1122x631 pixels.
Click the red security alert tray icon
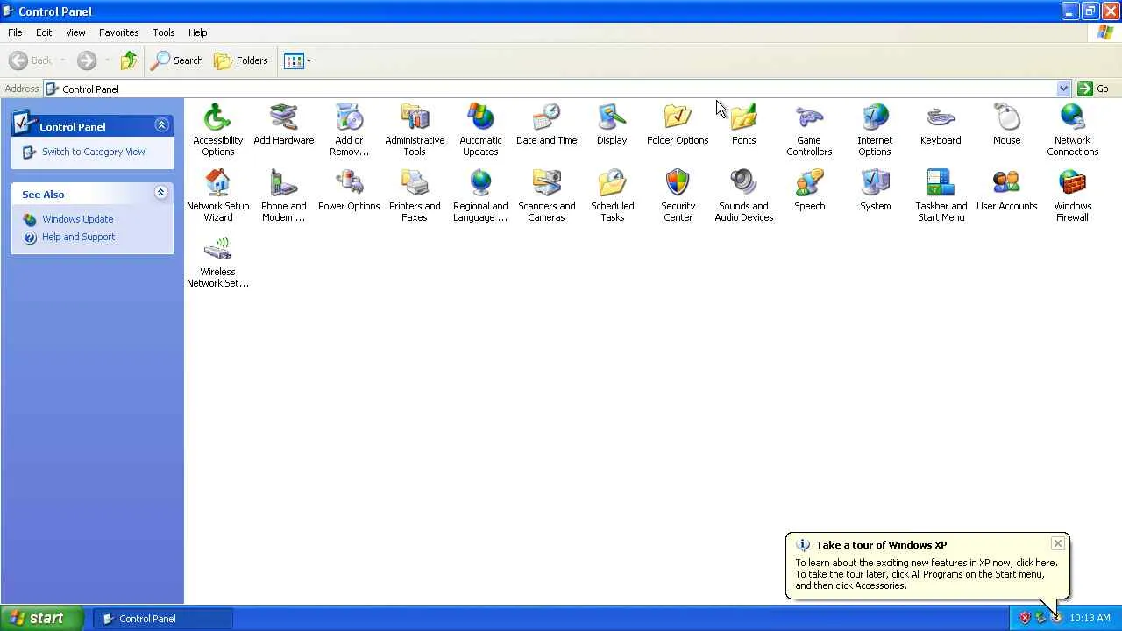1025,618
